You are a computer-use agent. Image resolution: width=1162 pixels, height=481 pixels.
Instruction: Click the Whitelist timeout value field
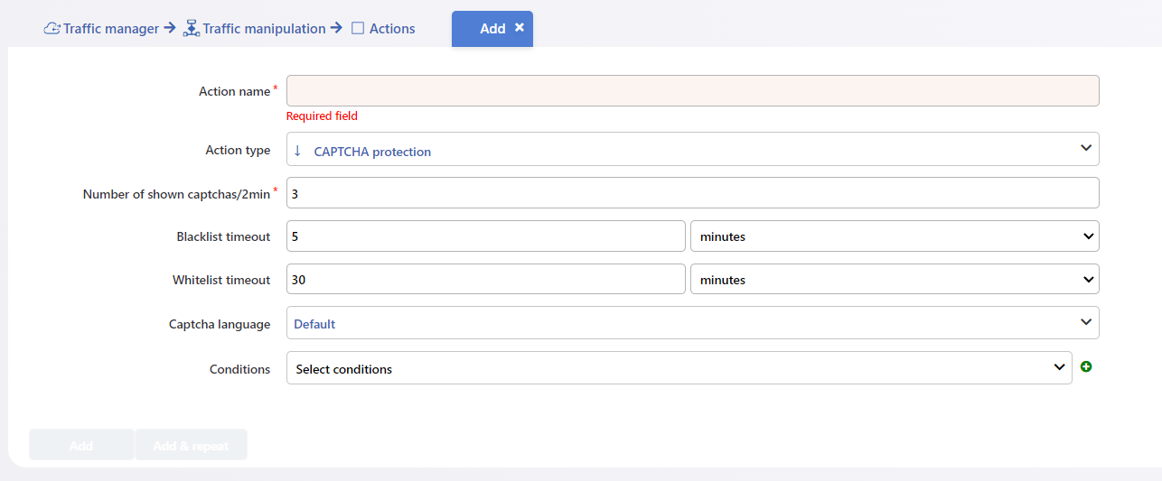click(x=486, y=280)
